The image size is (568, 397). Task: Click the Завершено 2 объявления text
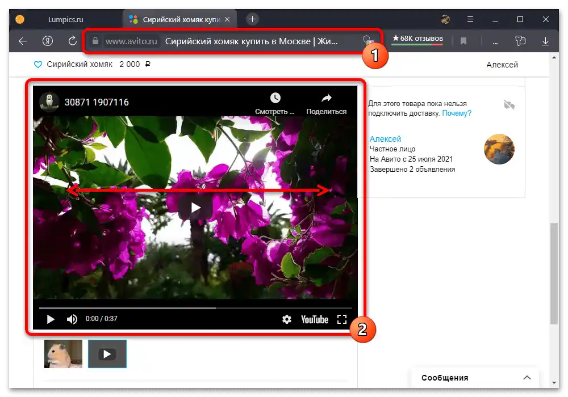click(x=412, y=169)
